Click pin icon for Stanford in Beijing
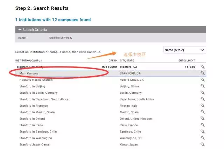 pos(202,86)
